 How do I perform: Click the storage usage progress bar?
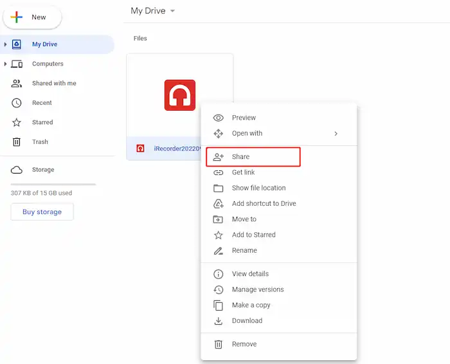point(53,185)
